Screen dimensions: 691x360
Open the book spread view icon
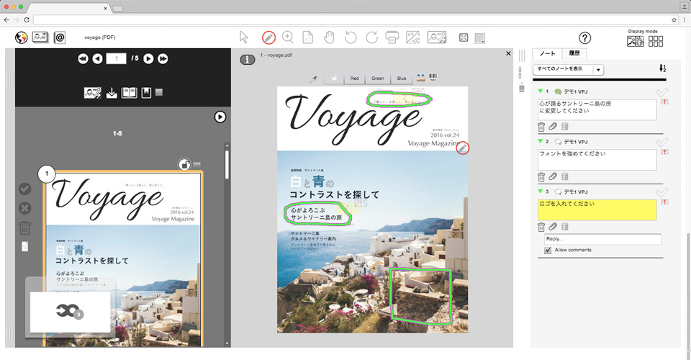click(x=129, y=93)
